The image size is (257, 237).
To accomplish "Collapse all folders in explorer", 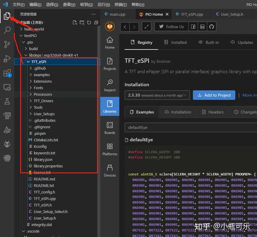I will [x=96, y=23].
